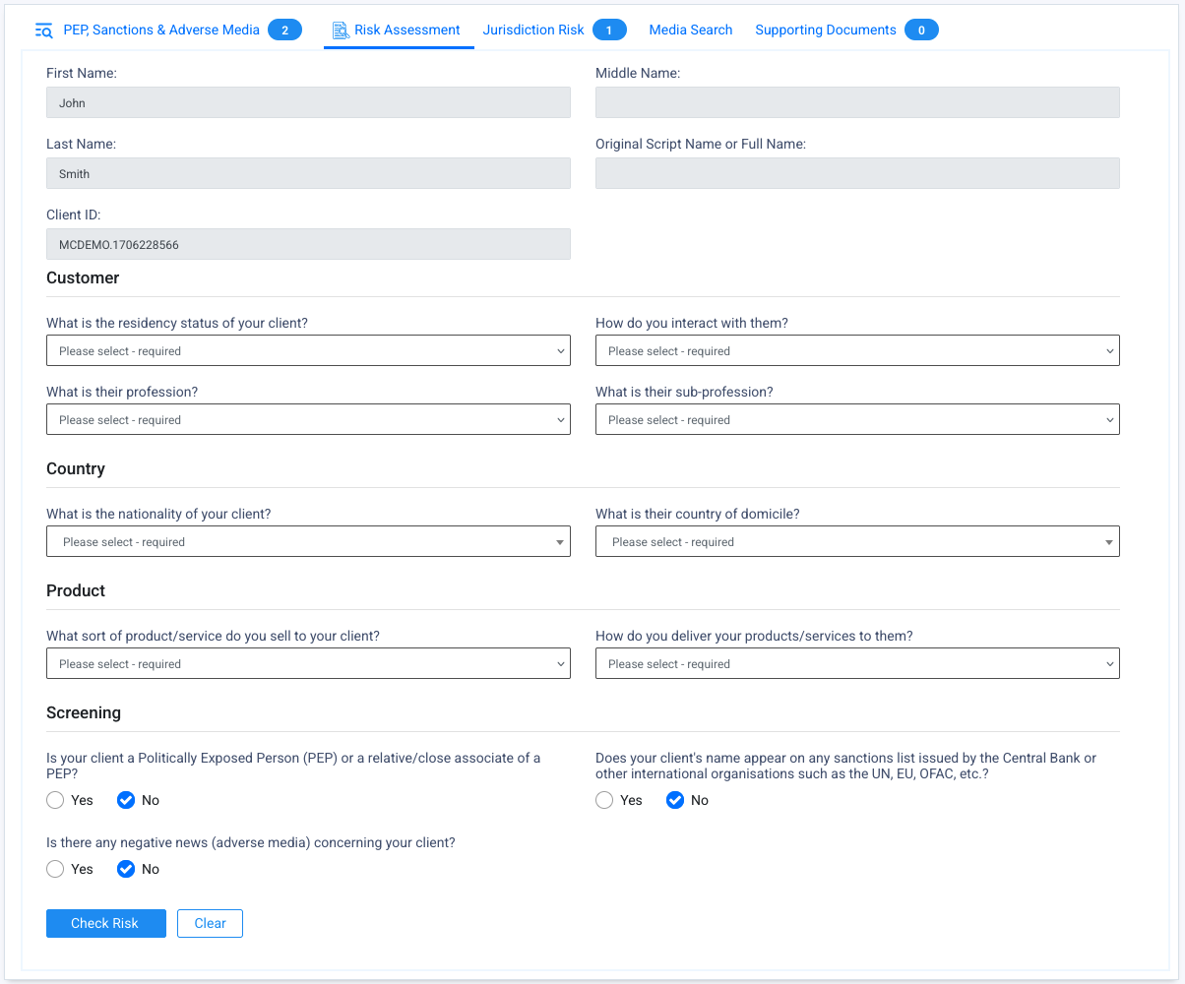
Task: Click the badge showing 2 on PEP tab
Action: pos(284,31)
